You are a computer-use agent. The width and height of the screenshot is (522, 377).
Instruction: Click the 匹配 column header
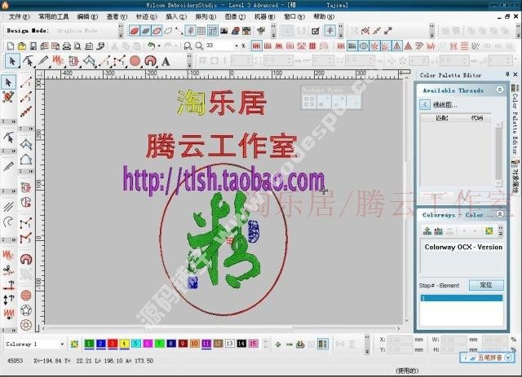pos(442,118)
